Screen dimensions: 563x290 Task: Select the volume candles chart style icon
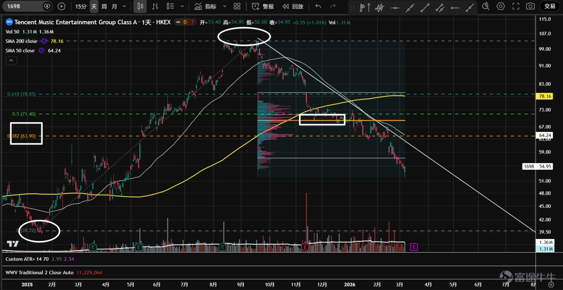click(x=170, y=6)
